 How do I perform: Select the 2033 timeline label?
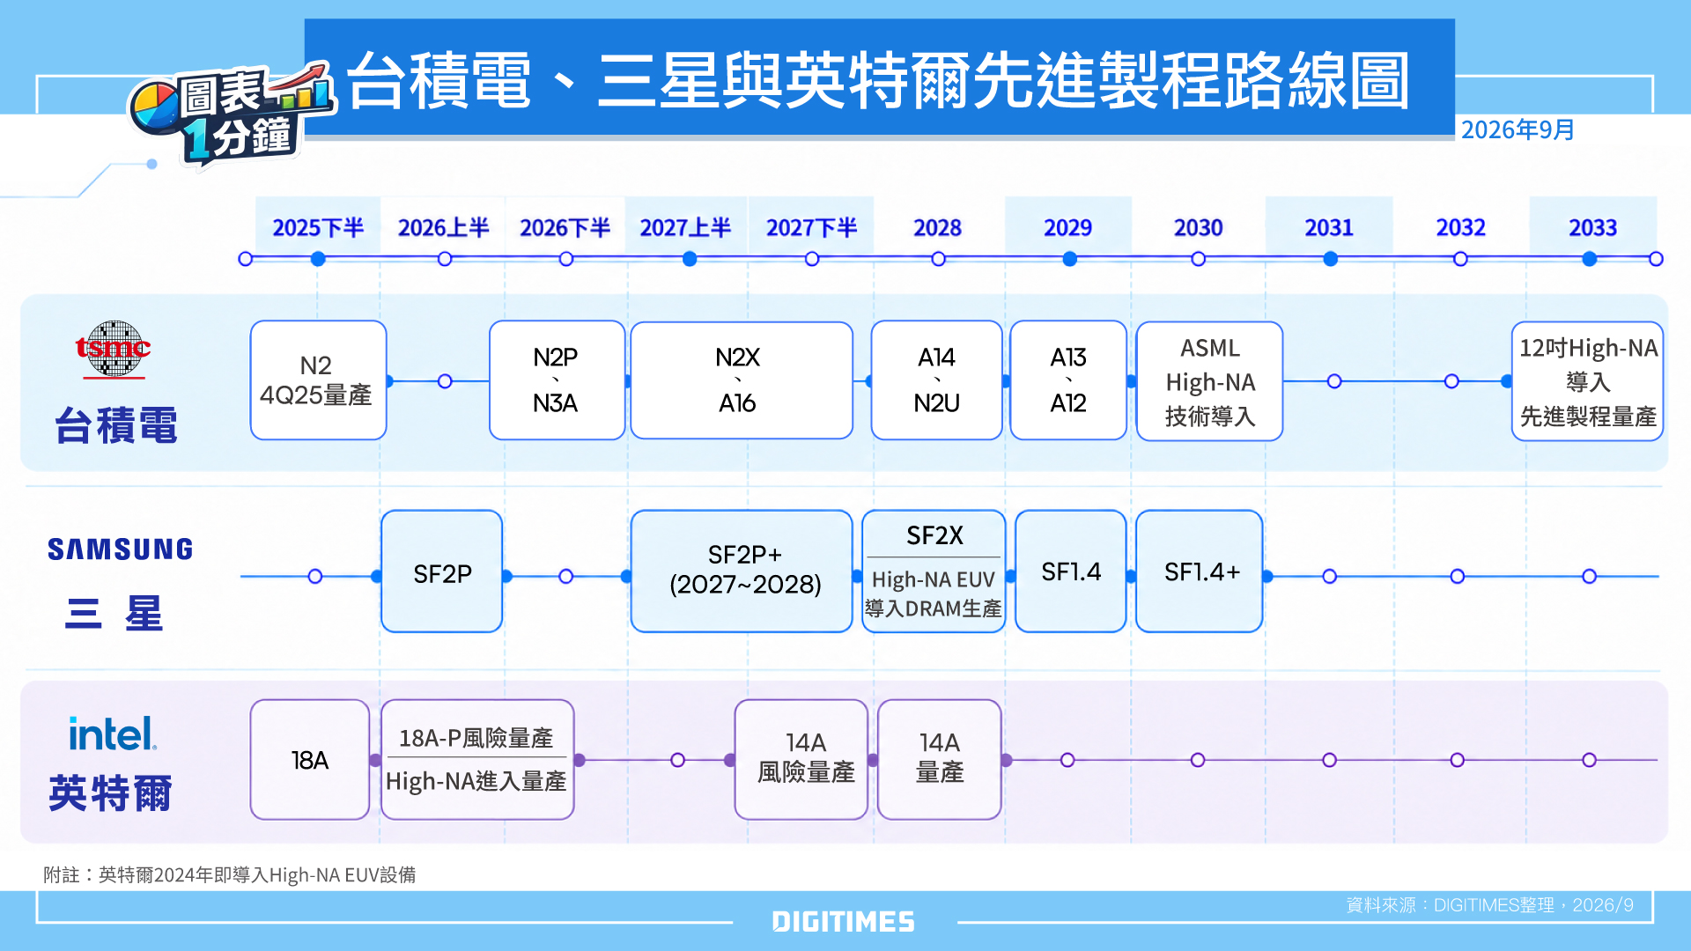(1593, 228)
